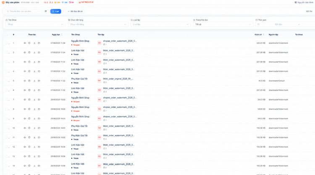This screenshot has height=175, width=315.
Task: Open the folder icon in row 10
Action: pyautogui.click(x=39, y=128)
